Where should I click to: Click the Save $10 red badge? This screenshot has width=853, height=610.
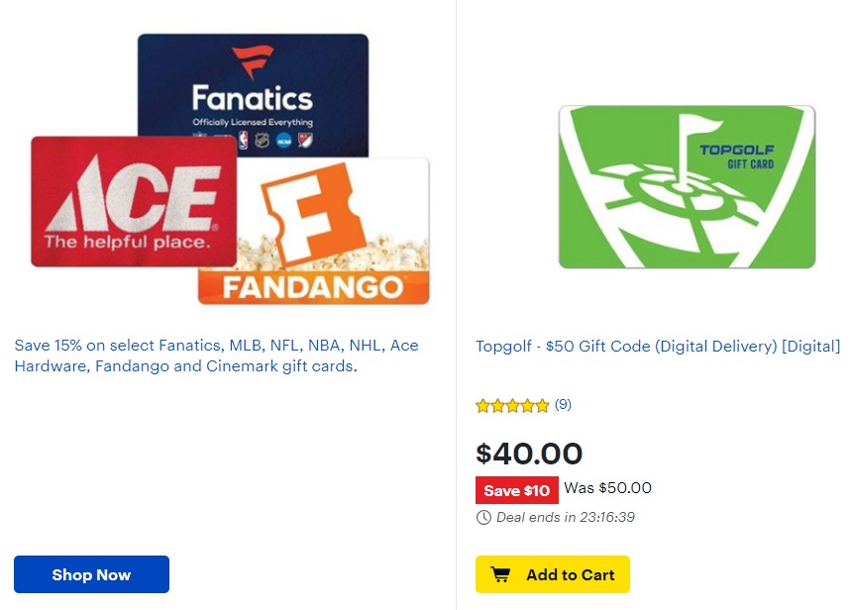[516, 490]
